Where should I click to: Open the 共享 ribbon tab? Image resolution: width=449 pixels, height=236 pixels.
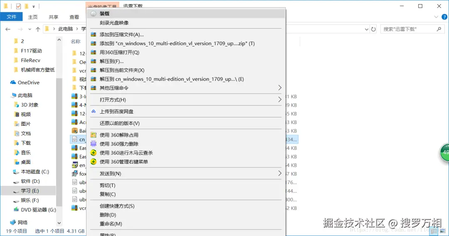pos(53,17)
